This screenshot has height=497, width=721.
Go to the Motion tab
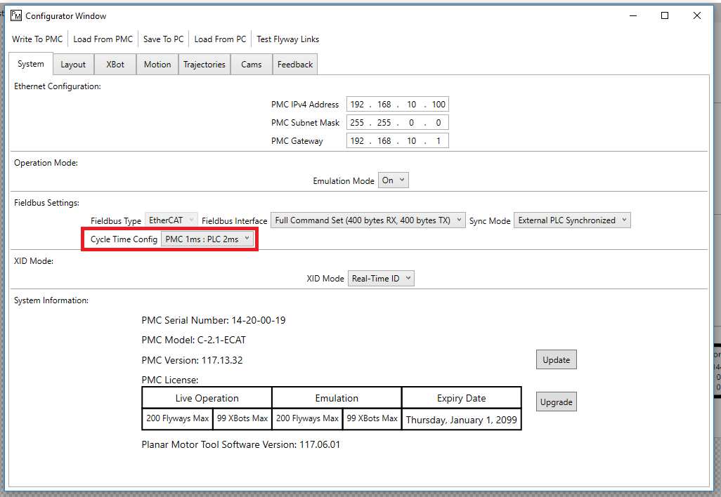[157, 65]
